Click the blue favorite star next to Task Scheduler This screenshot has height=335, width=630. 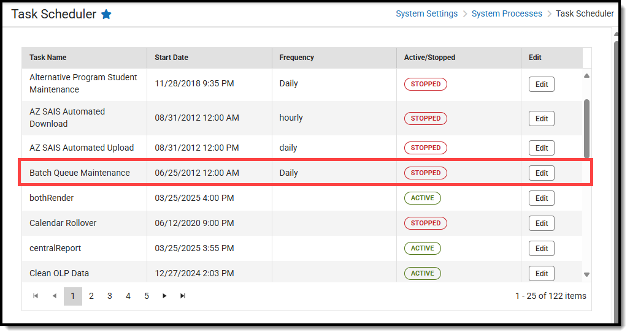point(106,15)
